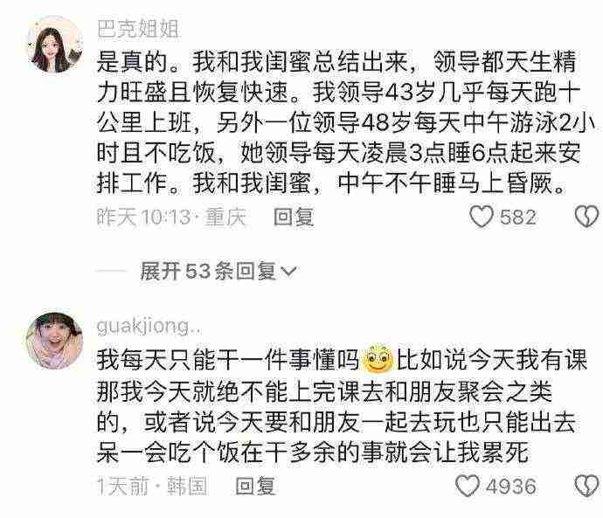Expand the 53 replies with 展开53条回复
Viewport: 603px width, 518px height.
(x=218, y=272)
